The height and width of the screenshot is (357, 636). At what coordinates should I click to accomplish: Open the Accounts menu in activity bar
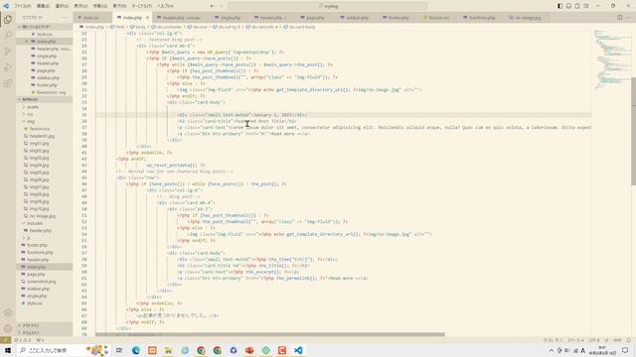tap(8, 312)
